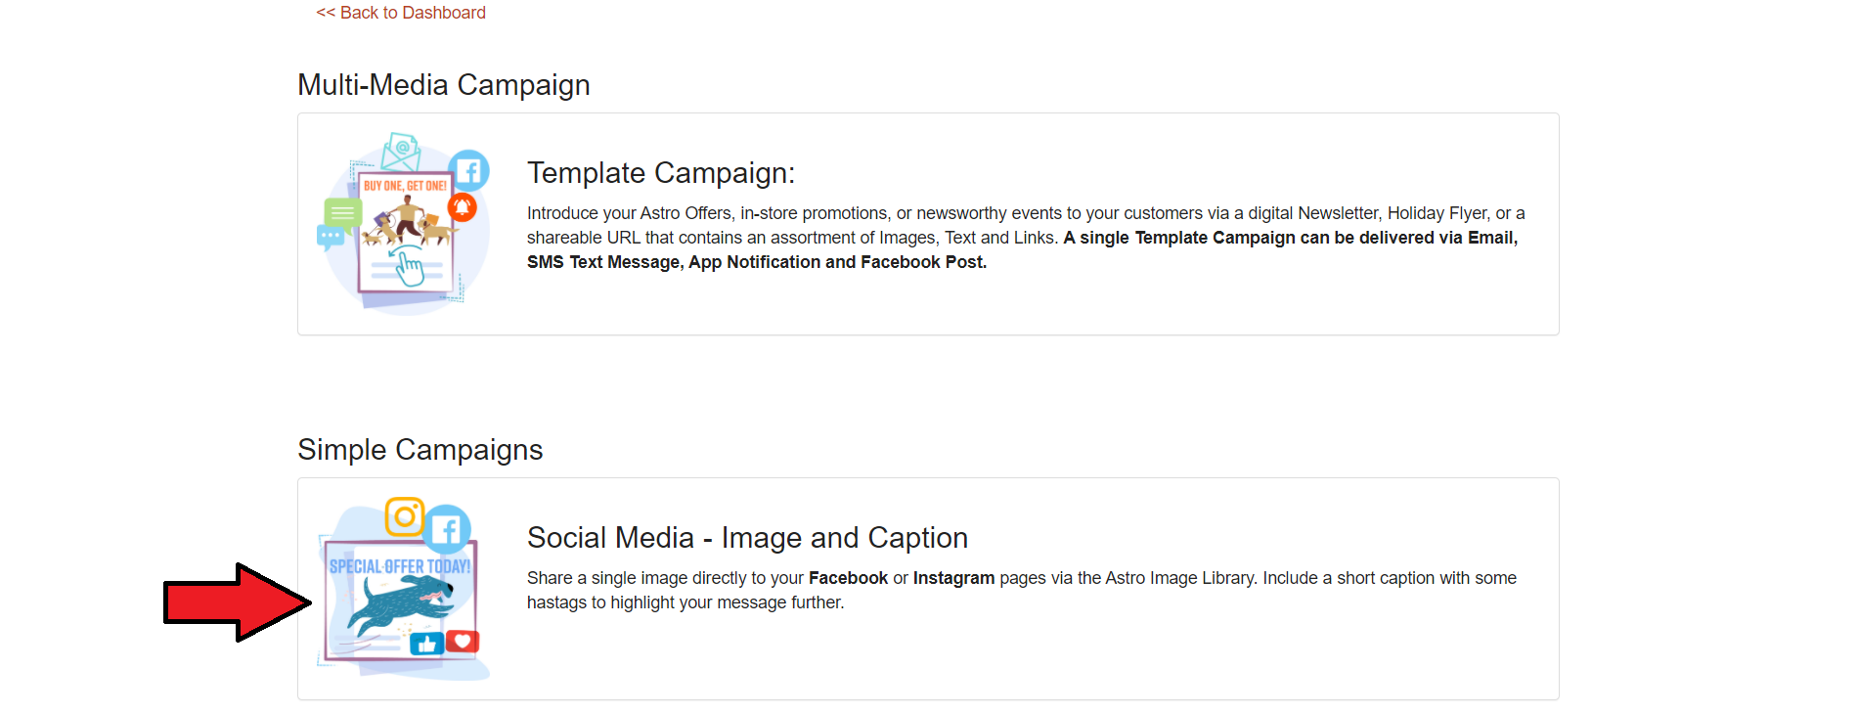The width and height of the screenshot is (1857, 713).
Task: Click the blue typing dots speech bubble
Action: (x=330, y=237)
